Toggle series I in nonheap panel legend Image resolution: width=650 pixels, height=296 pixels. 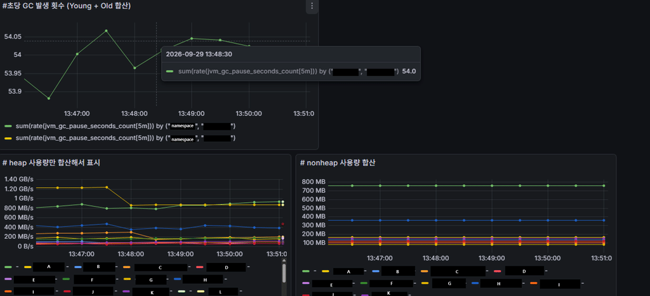coord(560,283)
